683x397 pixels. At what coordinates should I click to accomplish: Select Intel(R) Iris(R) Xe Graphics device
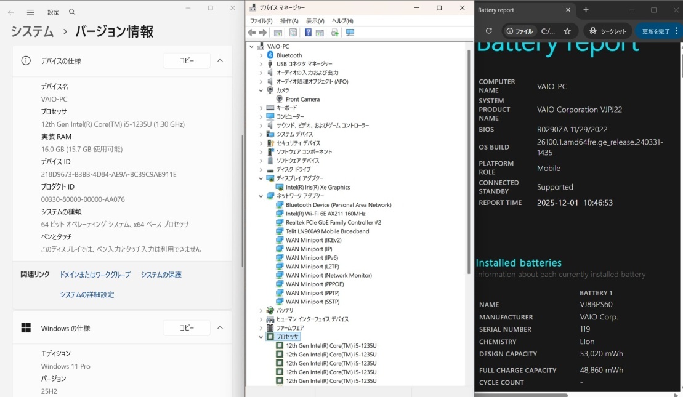[x=318, y=187]
